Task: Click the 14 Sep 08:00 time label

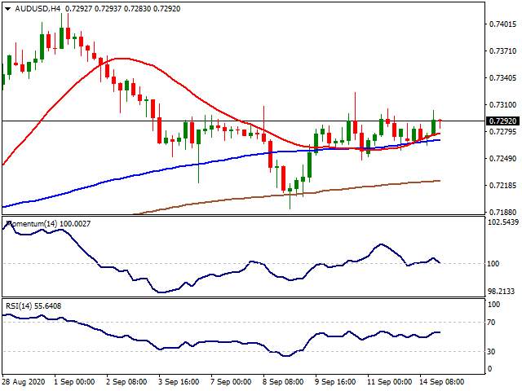Action: 442,381
